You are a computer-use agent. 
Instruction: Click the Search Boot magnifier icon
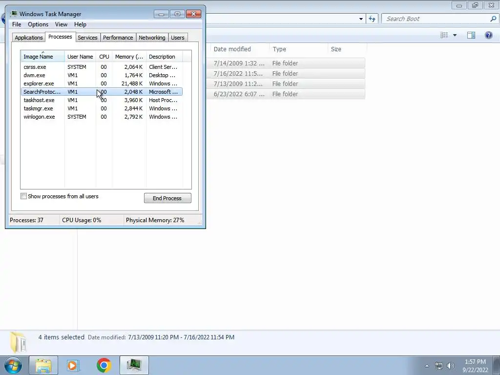pos(493,19)
